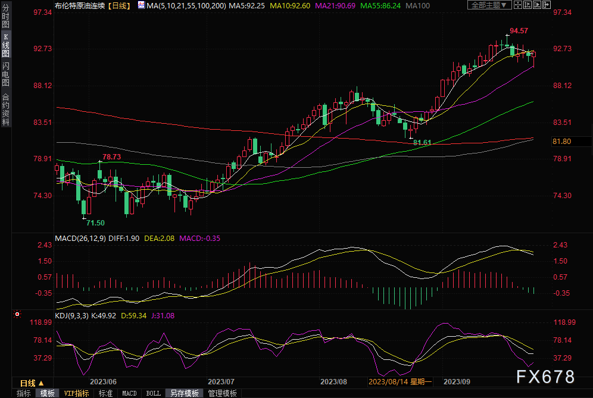Select the MA100 legend label
593x398 pixels.
tap(417, 6)
